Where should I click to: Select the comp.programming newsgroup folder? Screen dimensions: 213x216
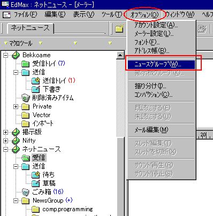click(67, 209)
